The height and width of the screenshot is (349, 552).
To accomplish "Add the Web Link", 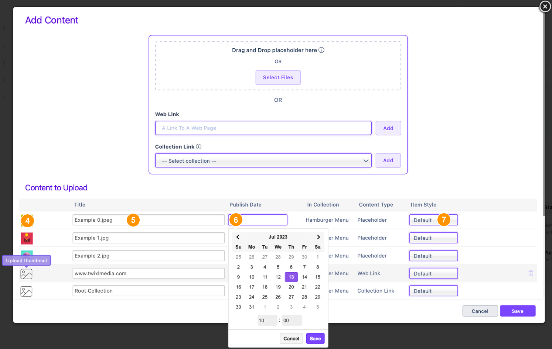I will [x=388, y=128].
